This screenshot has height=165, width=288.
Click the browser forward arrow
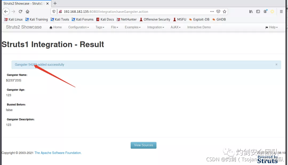tap(13, 11)
